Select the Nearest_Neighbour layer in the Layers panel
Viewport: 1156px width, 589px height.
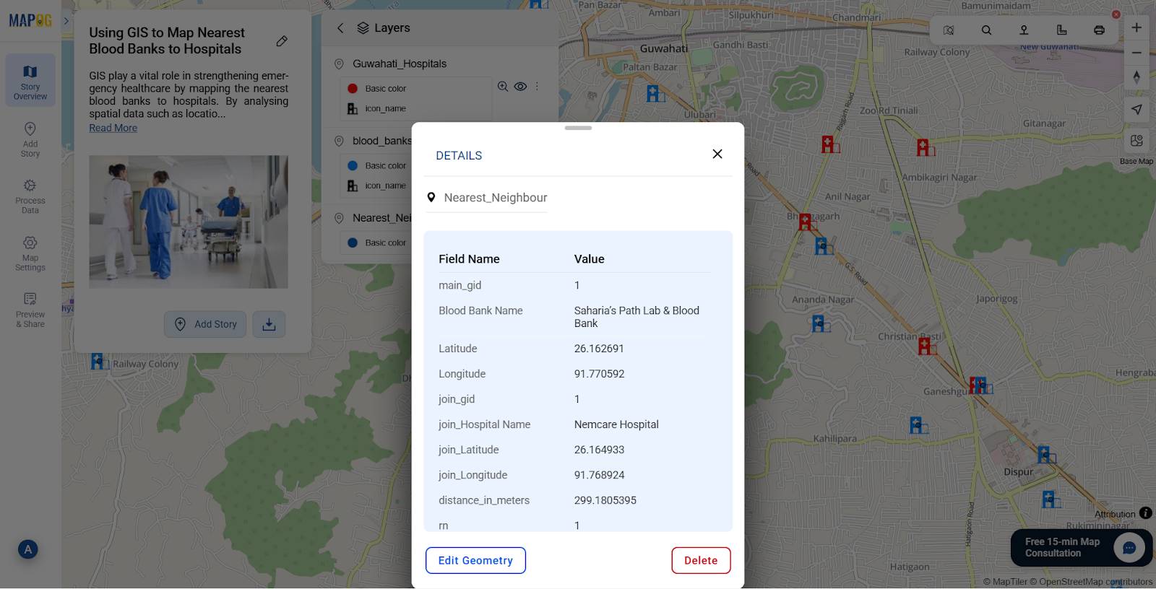click(x=381, y=218)
